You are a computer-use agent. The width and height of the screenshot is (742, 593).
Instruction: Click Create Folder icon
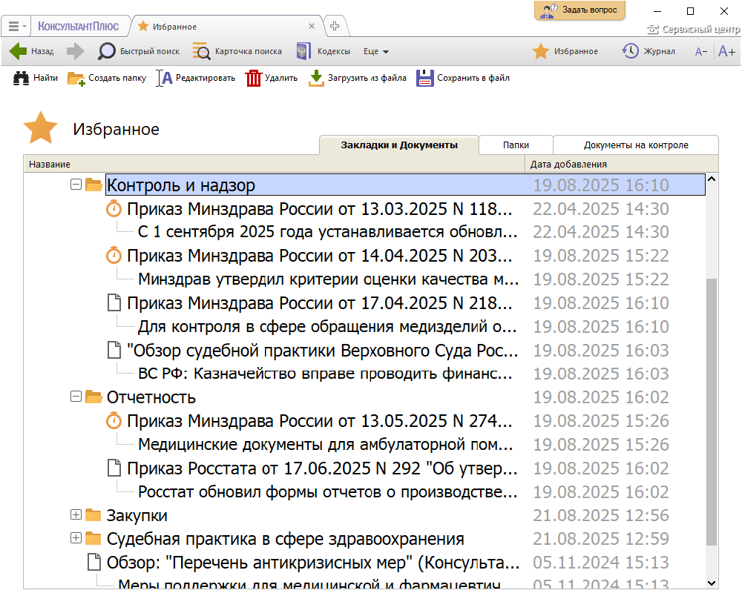[76, 78]
